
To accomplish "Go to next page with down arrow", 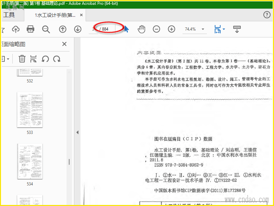I will (x=78, y=29).
